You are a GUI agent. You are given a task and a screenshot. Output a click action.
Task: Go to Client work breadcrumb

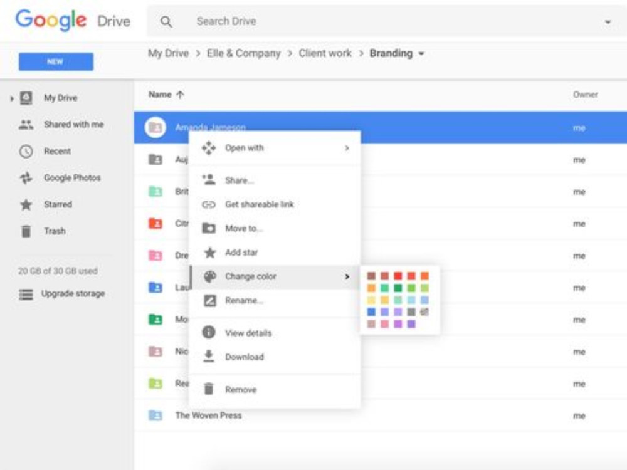pos(325,53)
